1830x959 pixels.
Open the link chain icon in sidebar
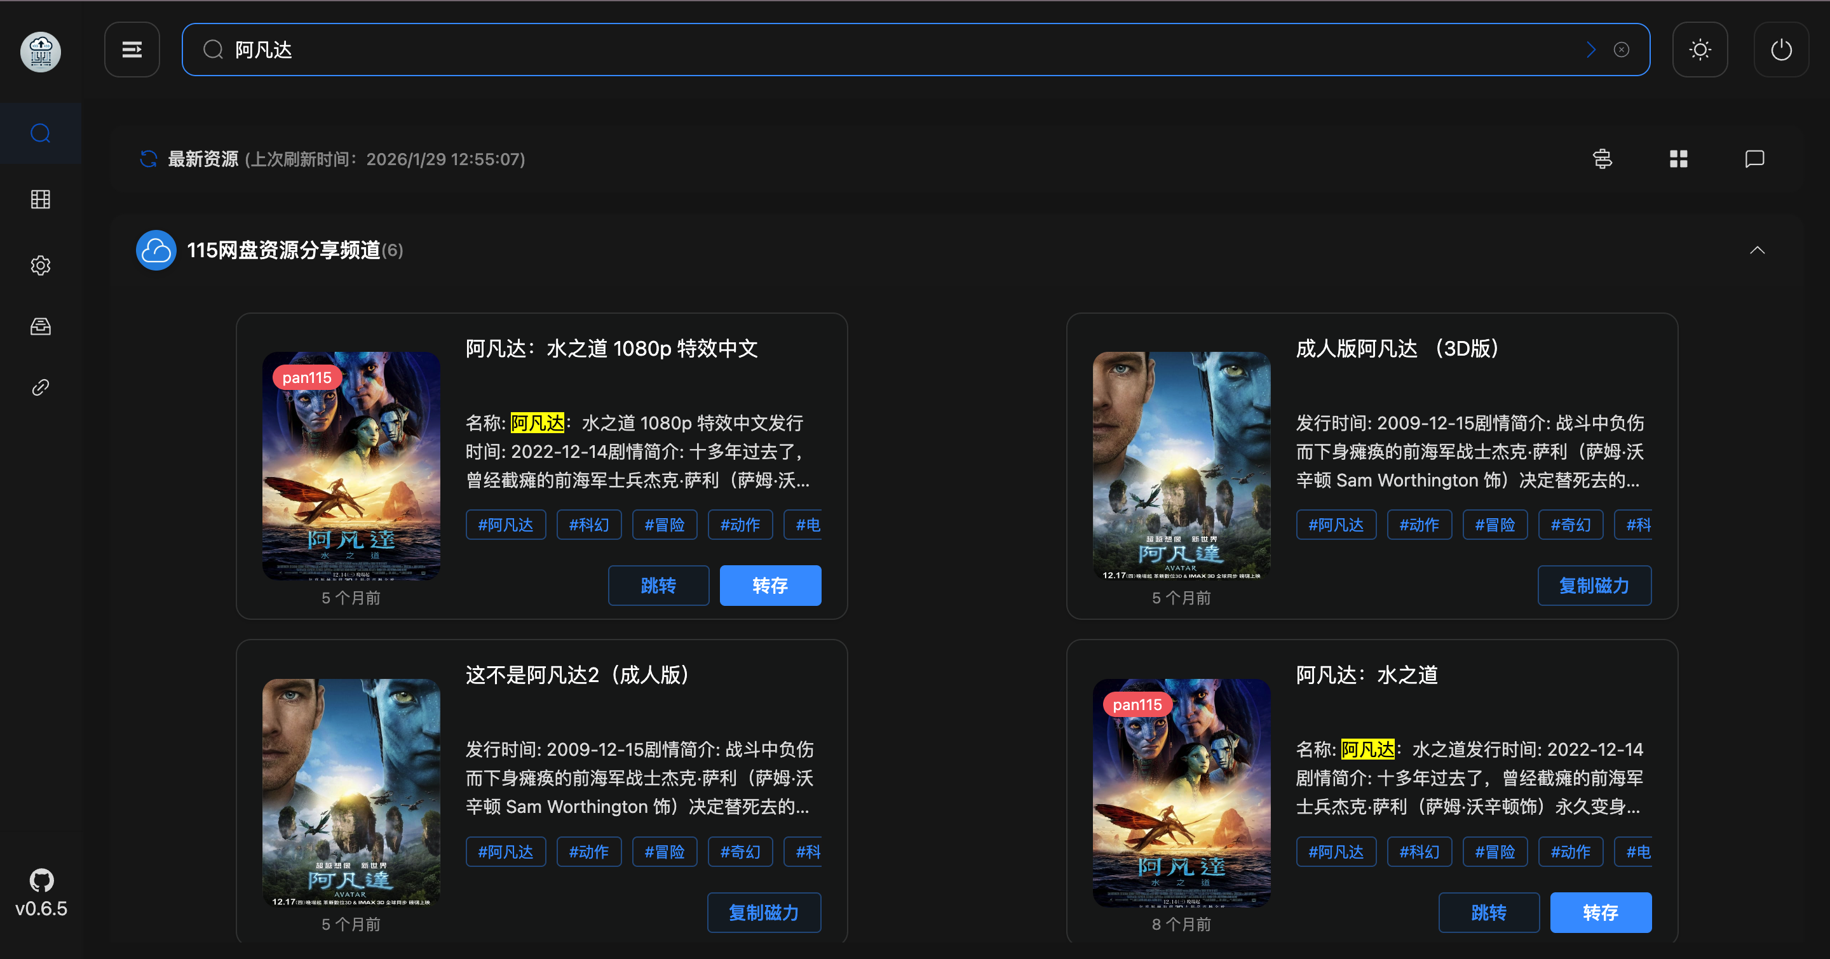point(41,387)
